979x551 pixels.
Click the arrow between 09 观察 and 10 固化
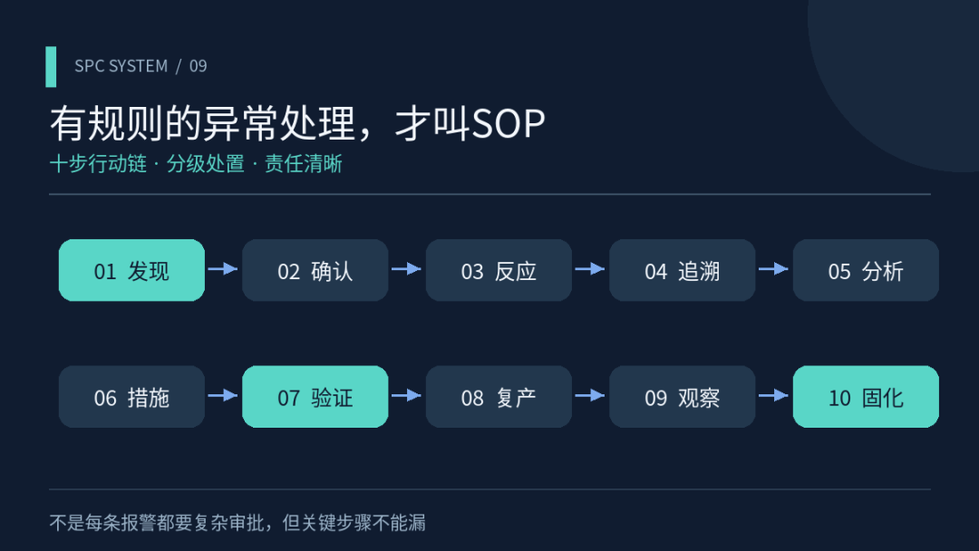[773, 396]
